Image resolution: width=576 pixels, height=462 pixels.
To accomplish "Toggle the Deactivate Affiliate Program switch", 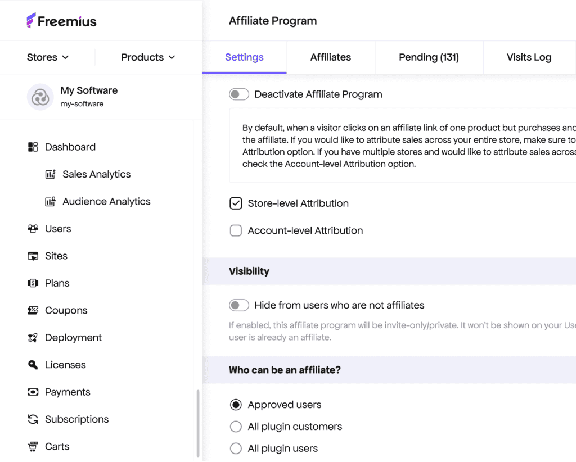I will 239,94.
